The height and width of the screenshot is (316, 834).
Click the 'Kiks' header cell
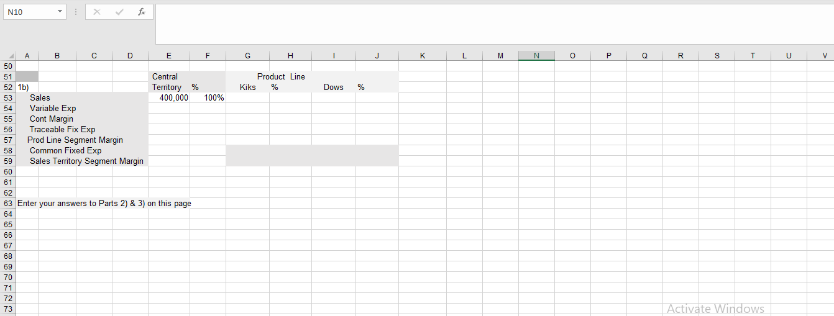click(247, 88)
